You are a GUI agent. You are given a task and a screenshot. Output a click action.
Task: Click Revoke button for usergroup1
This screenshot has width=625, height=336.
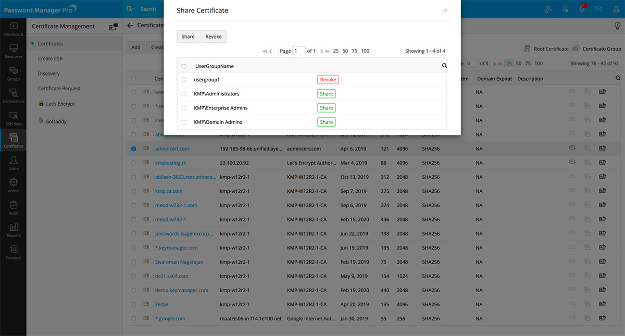pyautogui.click(x=328, y=80)
